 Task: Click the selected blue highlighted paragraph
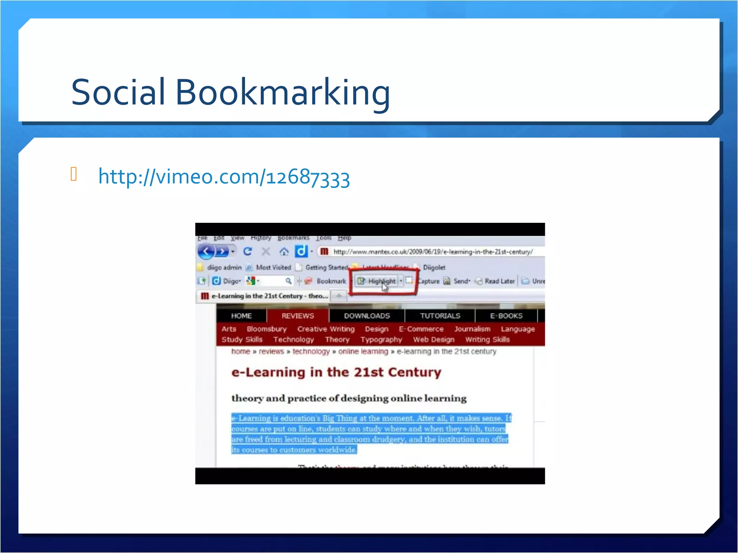click(x=371, y=434)
